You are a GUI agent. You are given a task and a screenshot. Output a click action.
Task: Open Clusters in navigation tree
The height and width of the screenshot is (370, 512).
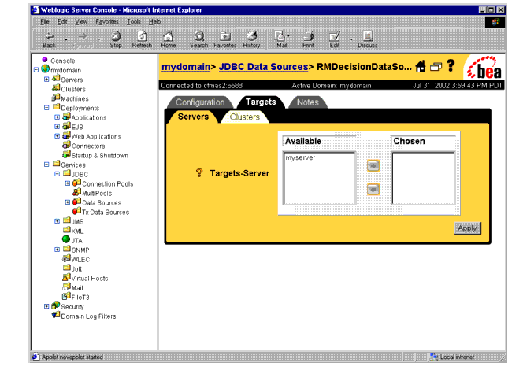pos(73,89)
